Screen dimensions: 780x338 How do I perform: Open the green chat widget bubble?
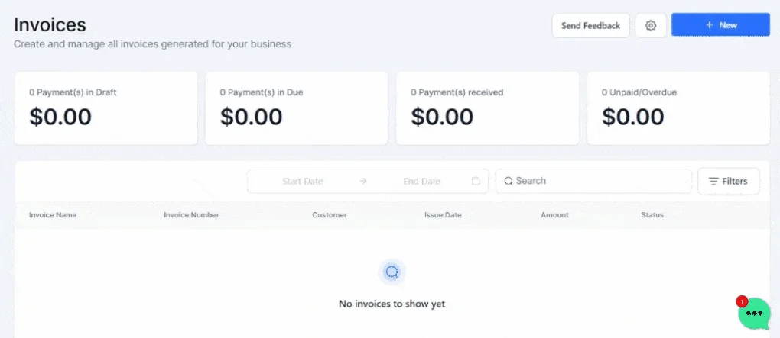(754, 313)
